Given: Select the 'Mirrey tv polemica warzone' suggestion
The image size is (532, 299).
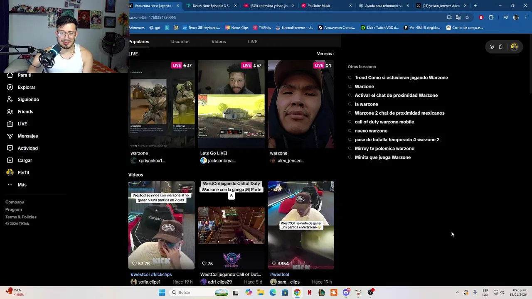Looking at the screenshot, I should tap(384, 148).
